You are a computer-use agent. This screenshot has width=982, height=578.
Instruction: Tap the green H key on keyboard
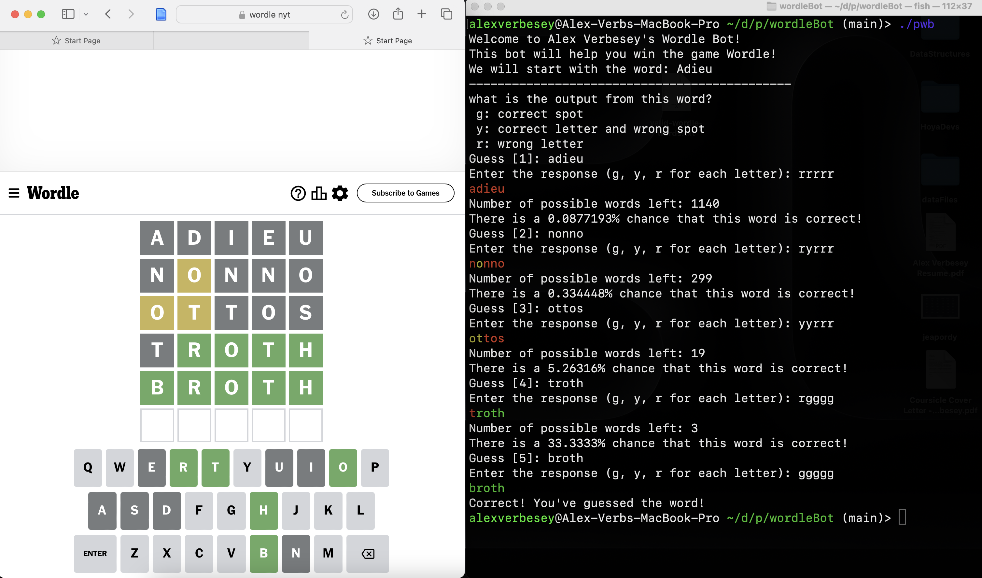pyautogui.click(x=264, y=511)
